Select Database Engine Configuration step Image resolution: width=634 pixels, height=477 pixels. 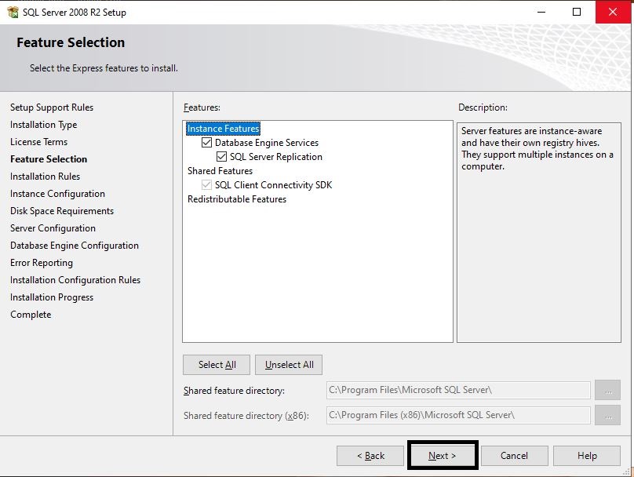[75, 246]
